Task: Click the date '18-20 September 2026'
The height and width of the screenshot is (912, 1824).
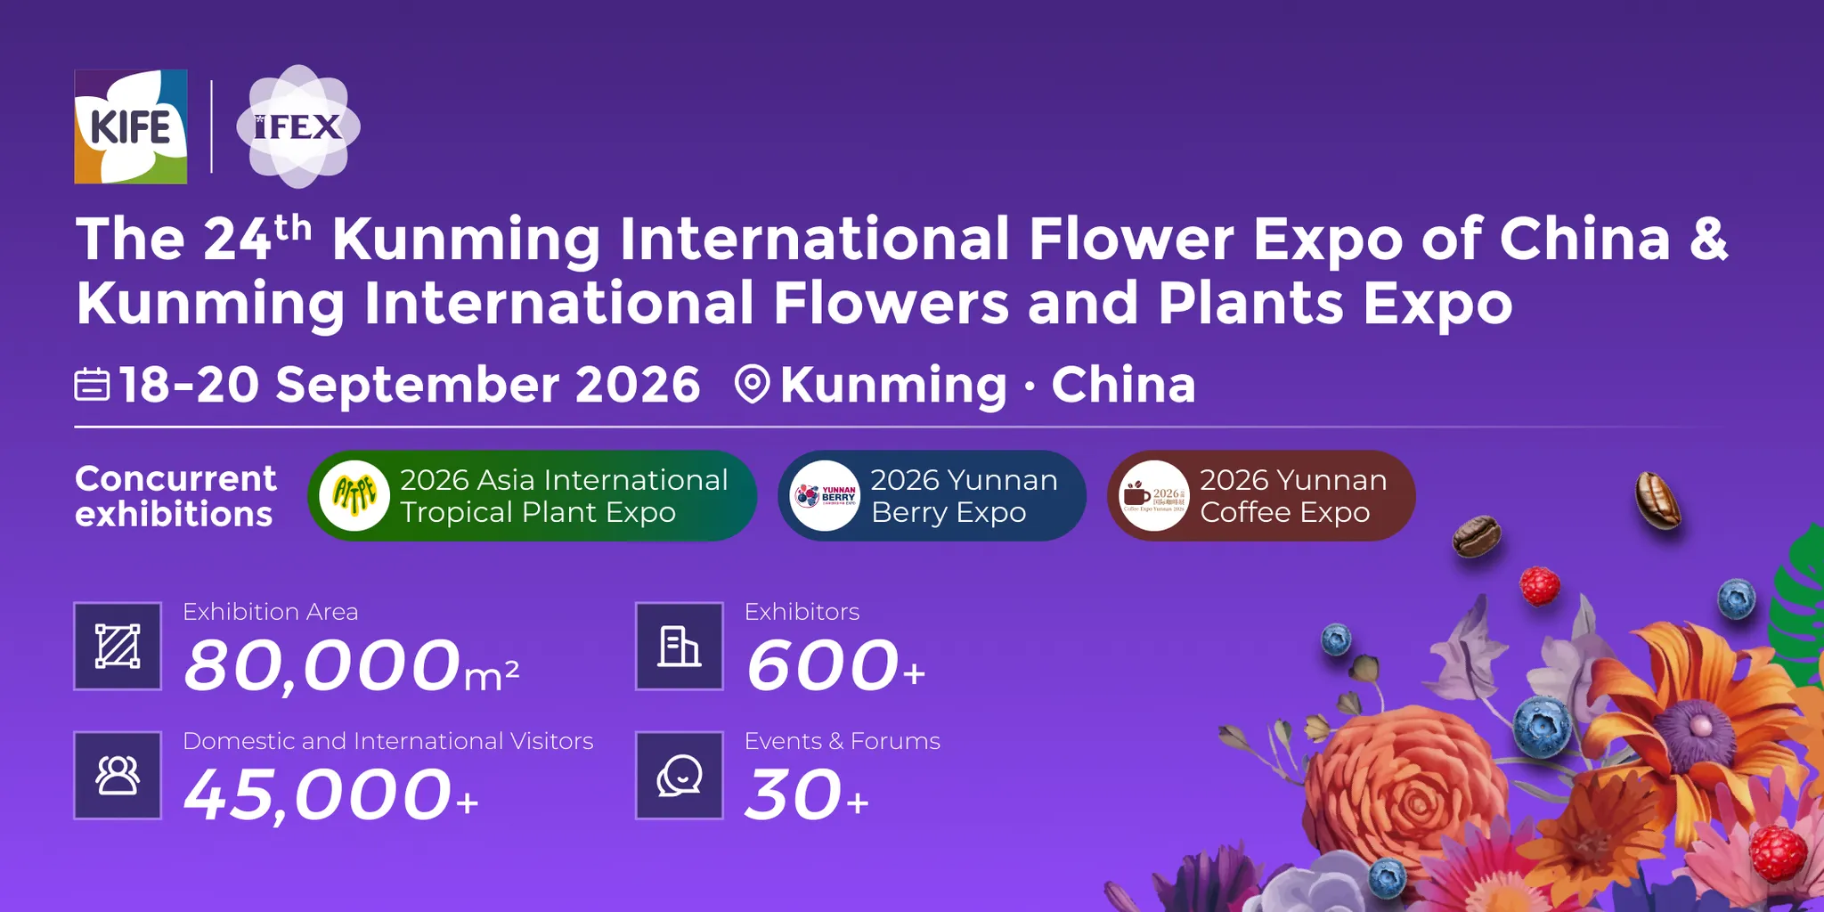Action: point(410,385)
